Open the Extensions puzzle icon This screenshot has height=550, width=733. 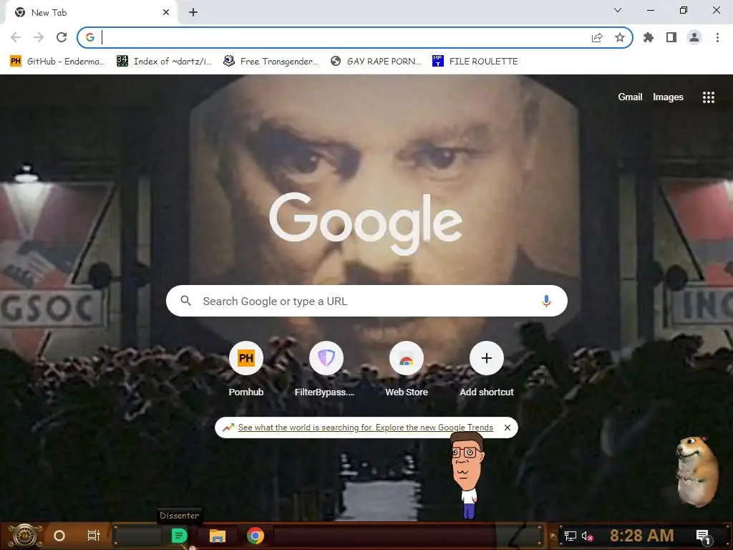(649, 37)
